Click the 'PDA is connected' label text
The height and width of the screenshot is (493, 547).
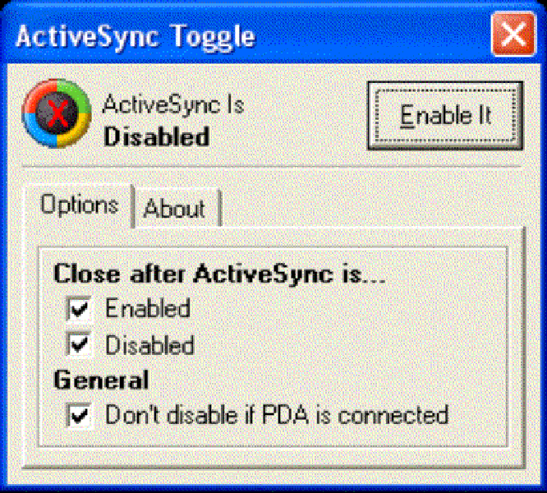click(x=355, y=415)
